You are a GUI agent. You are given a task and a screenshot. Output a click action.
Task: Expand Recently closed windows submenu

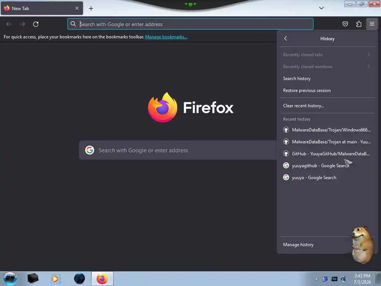pyautogui.click(x=327, y=67)
